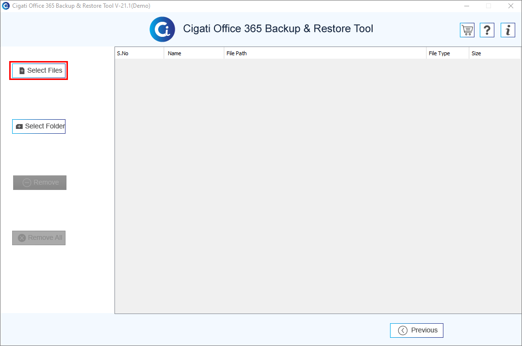Image resolution: width=522 pixels, height=346 pixels.
Task: Go back with the Previous button
Action: pyautogui.click(x=416, y=330)
